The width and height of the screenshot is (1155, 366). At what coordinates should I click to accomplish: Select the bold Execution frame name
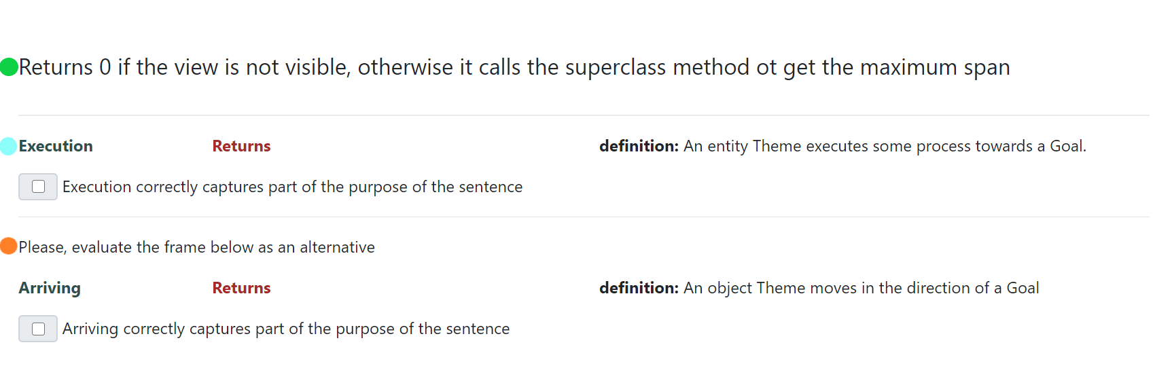[x=56, y=146]
